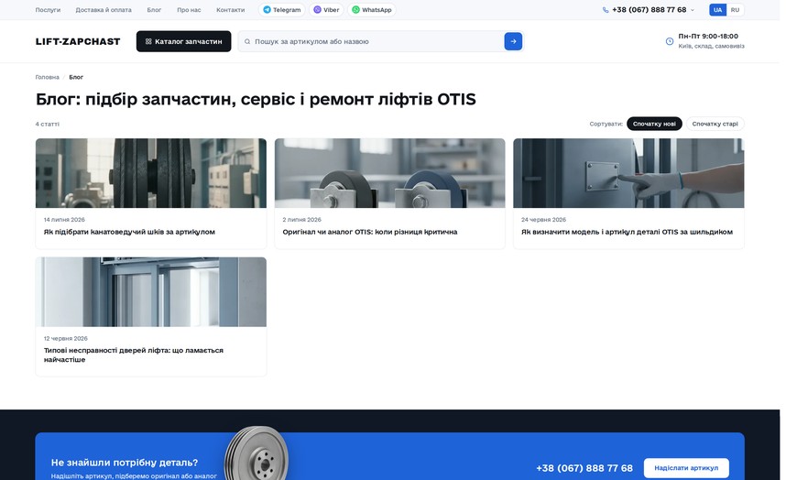
Task: Go to Блог in top navigation
Action: 154,10
